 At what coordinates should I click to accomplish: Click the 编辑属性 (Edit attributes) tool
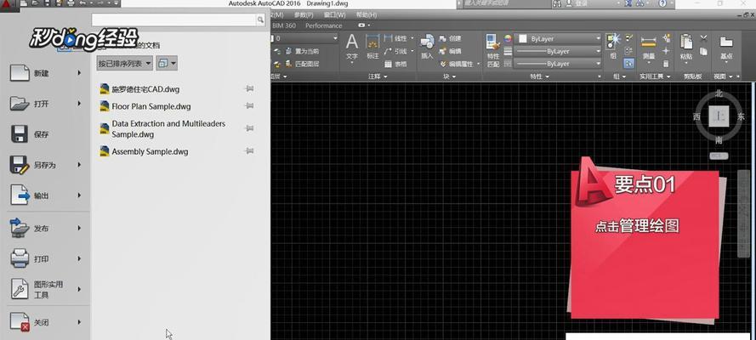click(x=457, y=64)
